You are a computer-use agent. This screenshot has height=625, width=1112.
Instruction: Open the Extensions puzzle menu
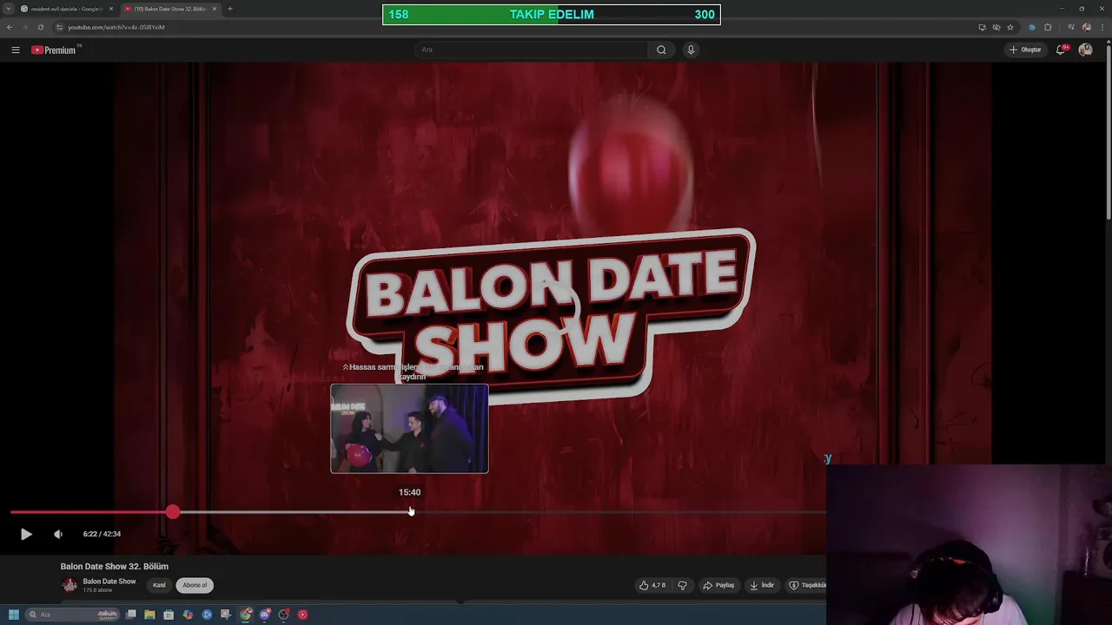[x=1048, y=27]
